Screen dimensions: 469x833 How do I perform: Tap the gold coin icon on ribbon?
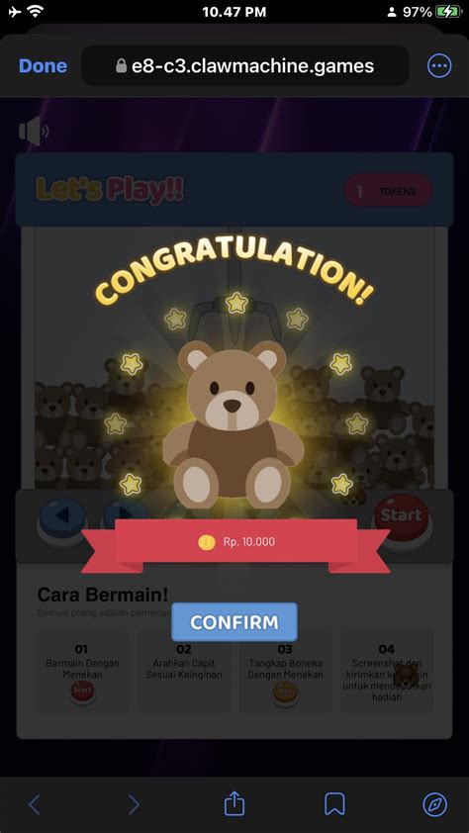tap(207, 542)
